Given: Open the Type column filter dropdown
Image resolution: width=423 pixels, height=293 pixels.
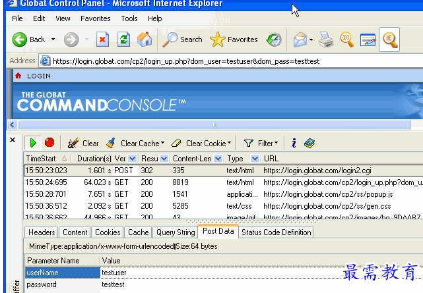Looking at the screenshot, I should [x=255, y=159].
